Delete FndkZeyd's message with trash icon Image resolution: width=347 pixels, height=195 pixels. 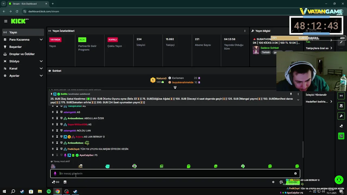(x=53, y=149)
